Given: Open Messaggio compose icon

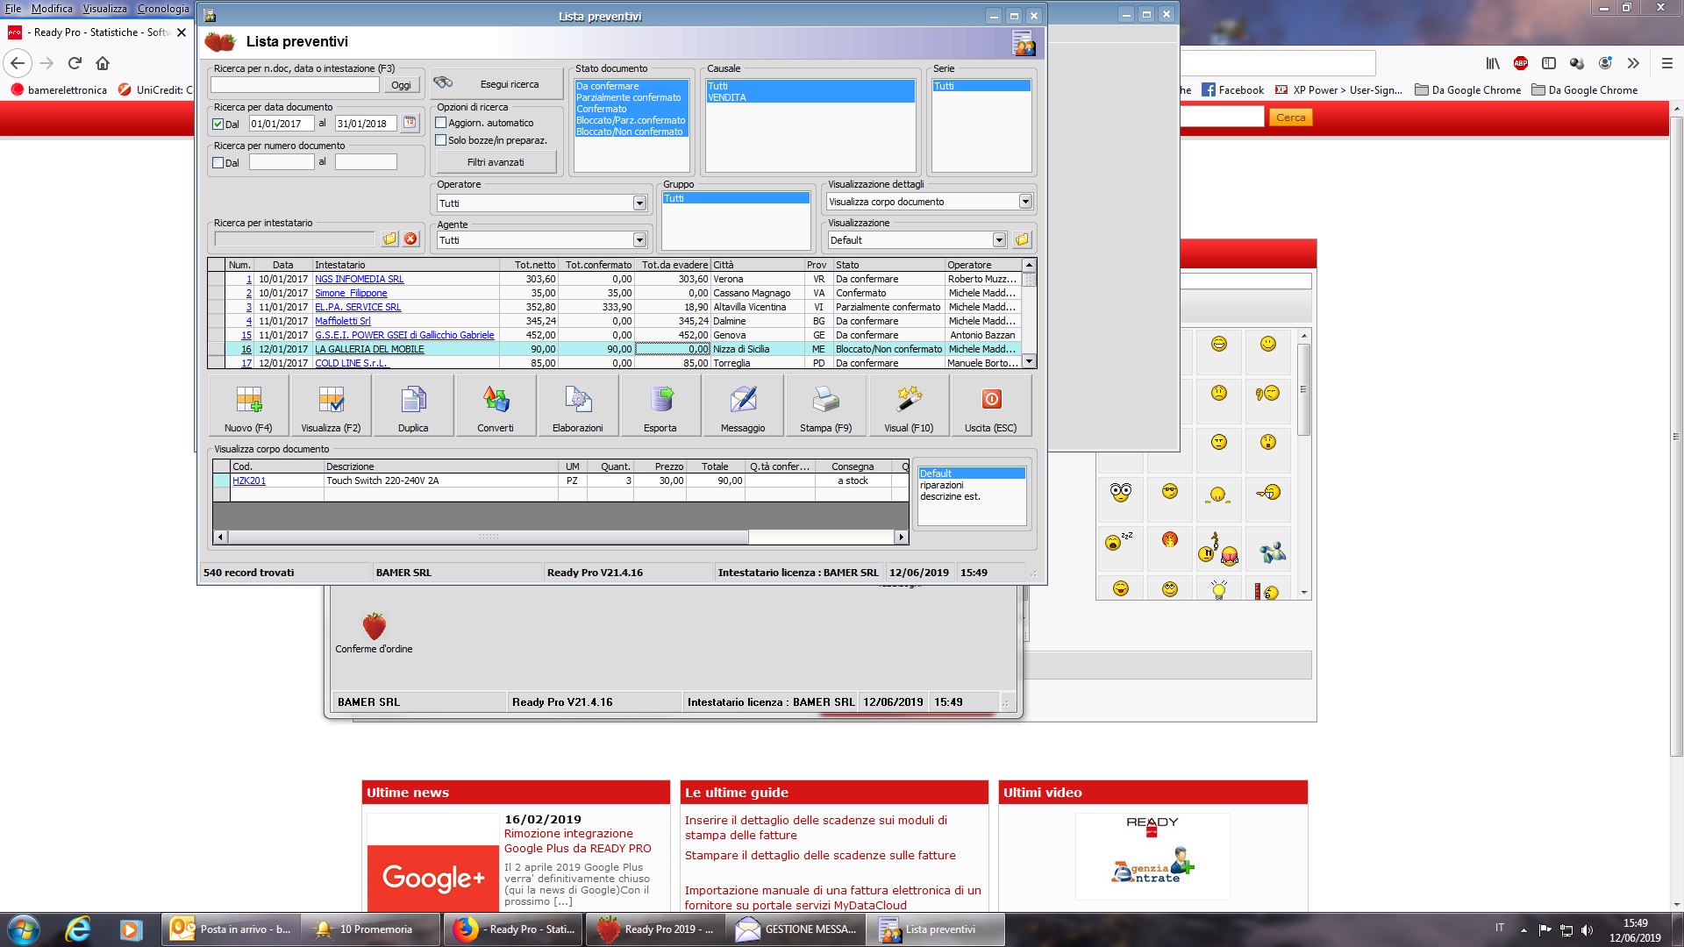Looking at the screenshot, I should tap(743, 401).
